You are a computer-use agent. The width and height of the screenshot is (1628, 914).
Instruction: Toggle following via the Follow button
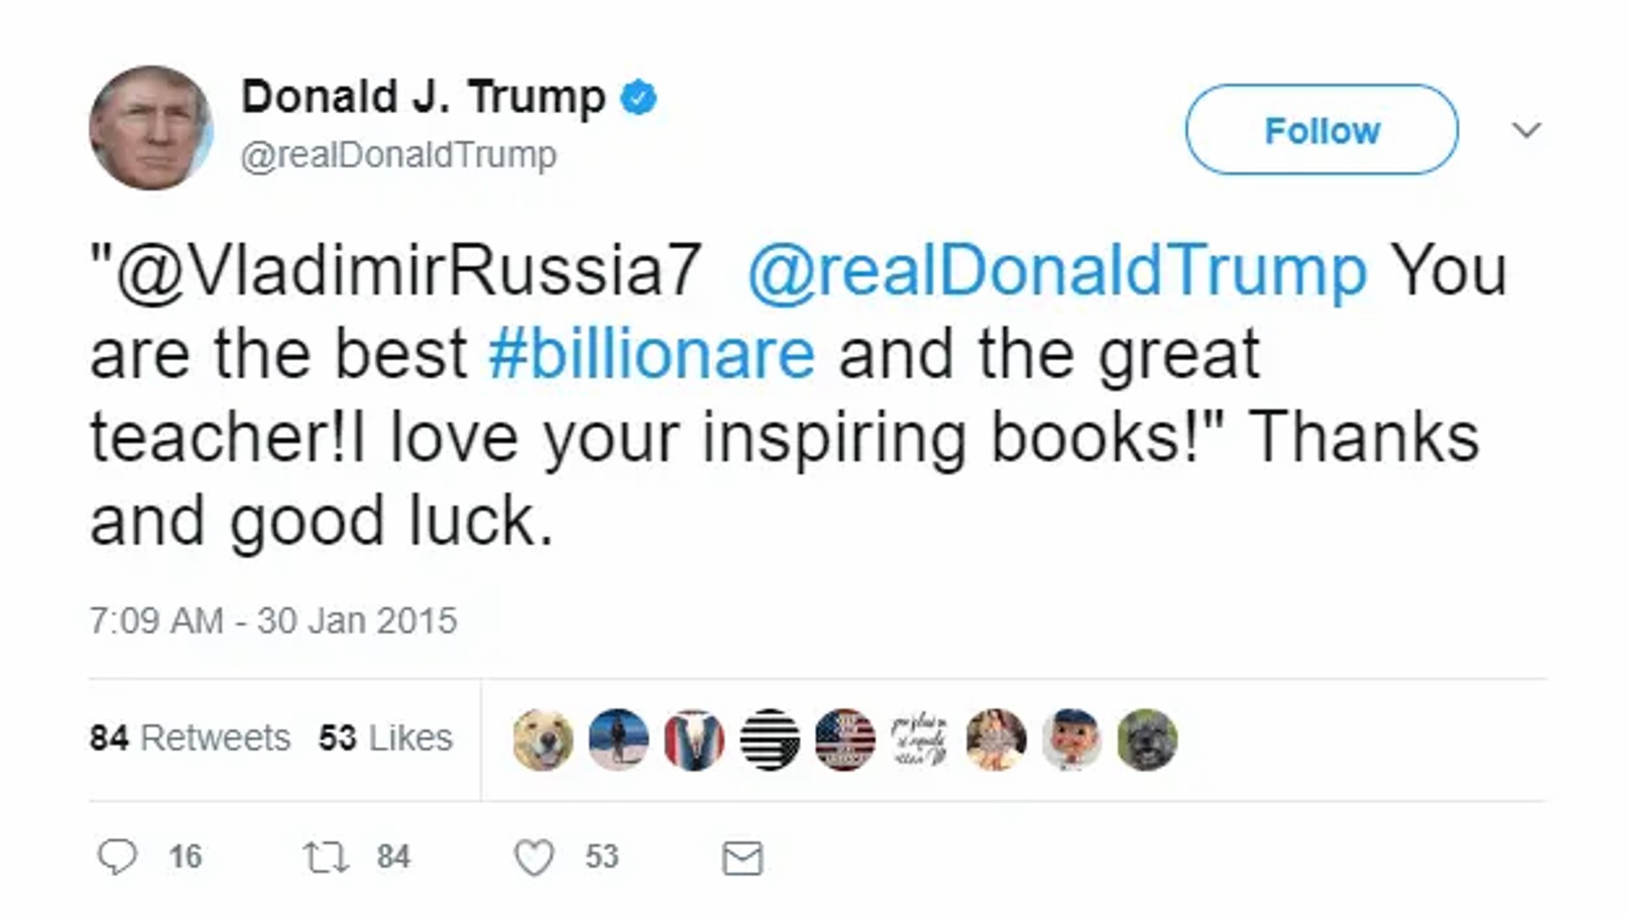(x=1321, y=130)
